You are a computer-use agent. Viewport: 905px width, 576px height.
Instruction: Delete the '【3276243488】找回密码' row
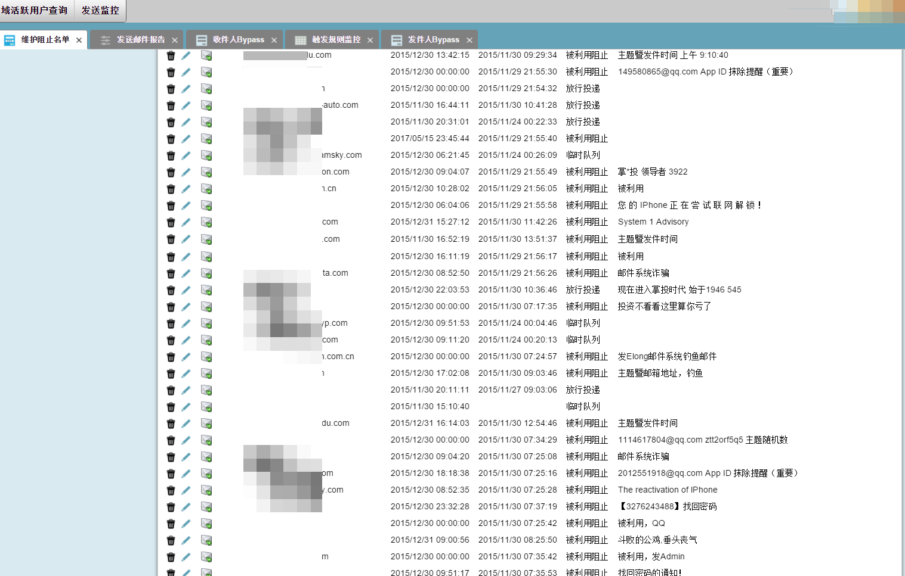pos(171,507)
